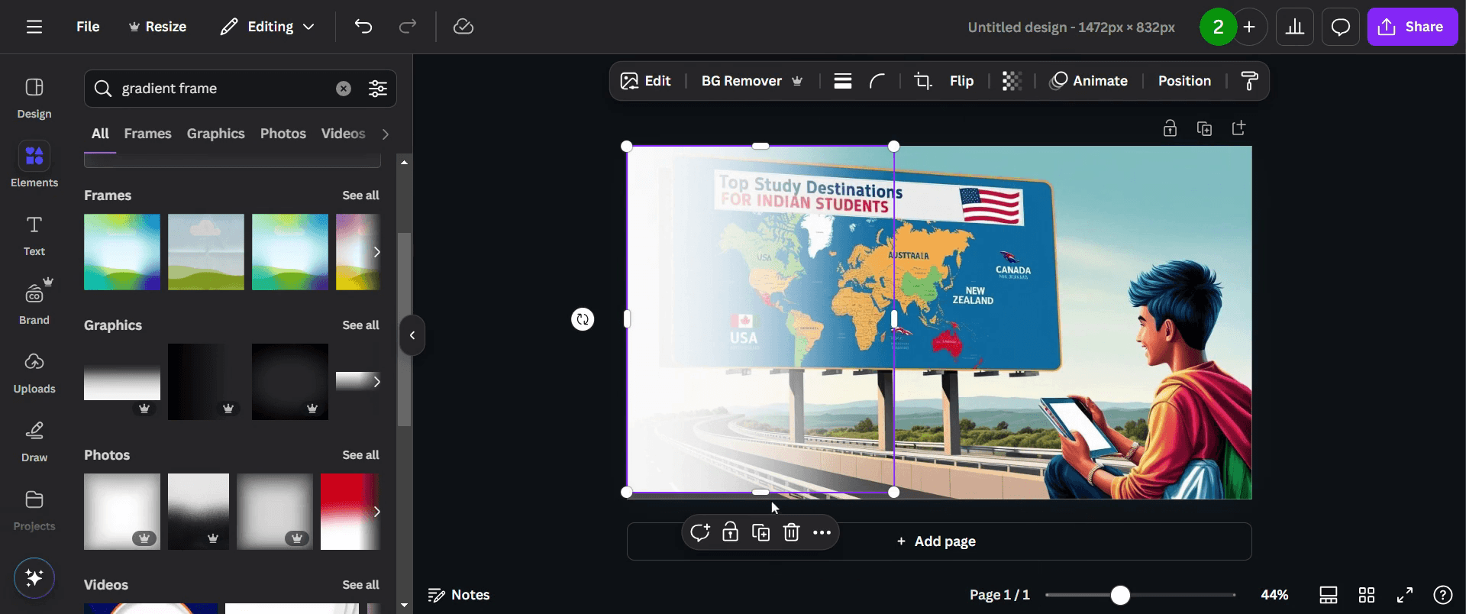Screen dimensions: 1466x614
Task: Open the Elements side panel
Action: pos(34,165)
